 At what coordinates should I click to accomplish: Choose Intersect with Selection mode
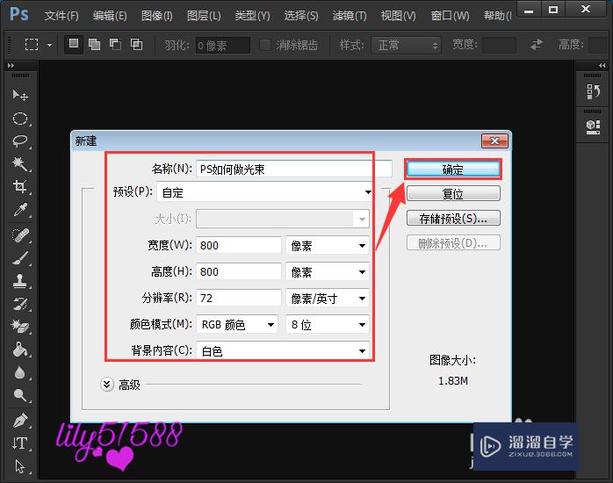click(136, 44)
